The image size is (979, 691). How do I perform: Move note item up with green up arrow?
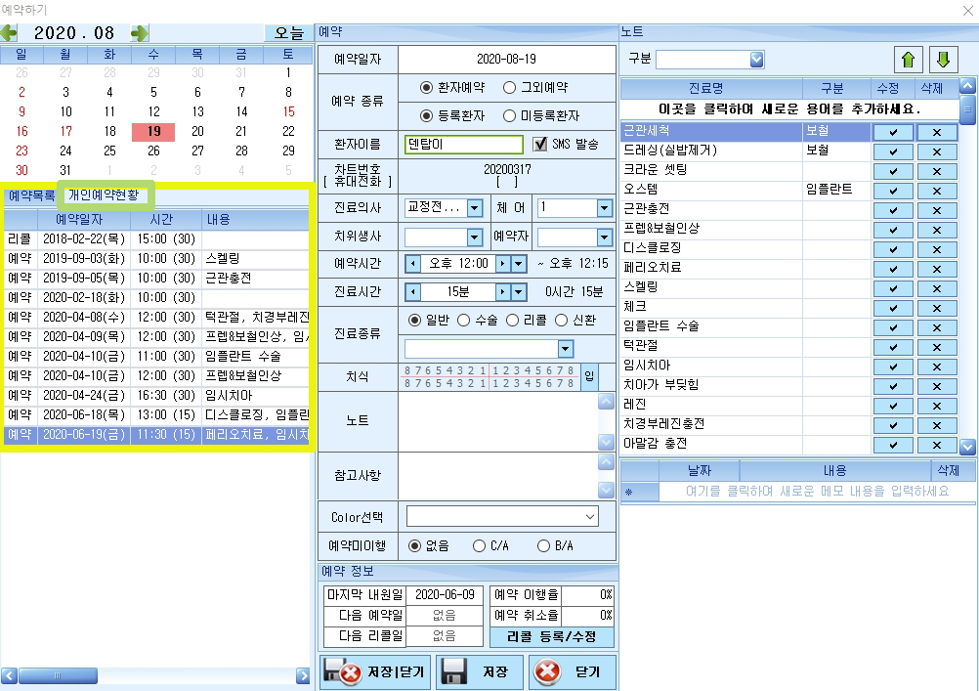[x=909, y=60]
